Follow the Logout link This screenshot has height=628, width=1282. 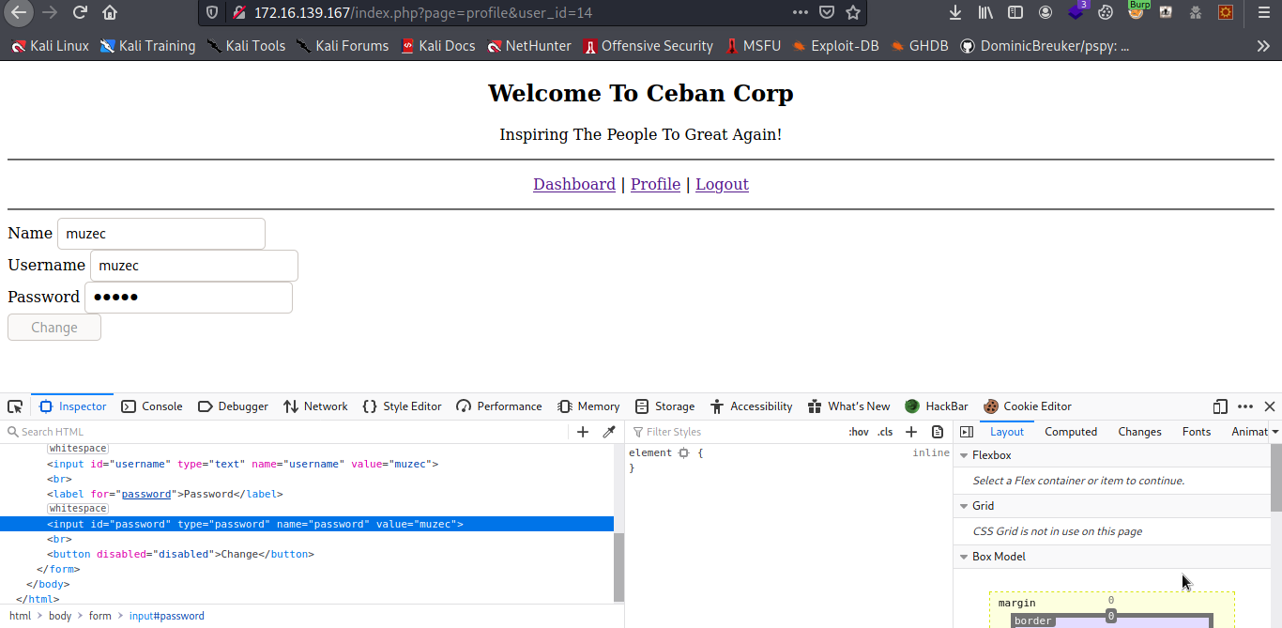(722, 184)
